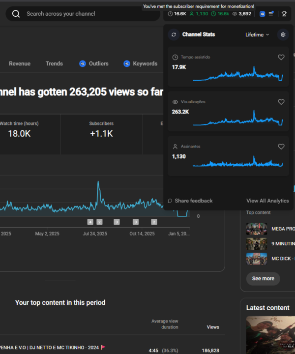Click the 4:45 average duration value

[x=153, y=351]
